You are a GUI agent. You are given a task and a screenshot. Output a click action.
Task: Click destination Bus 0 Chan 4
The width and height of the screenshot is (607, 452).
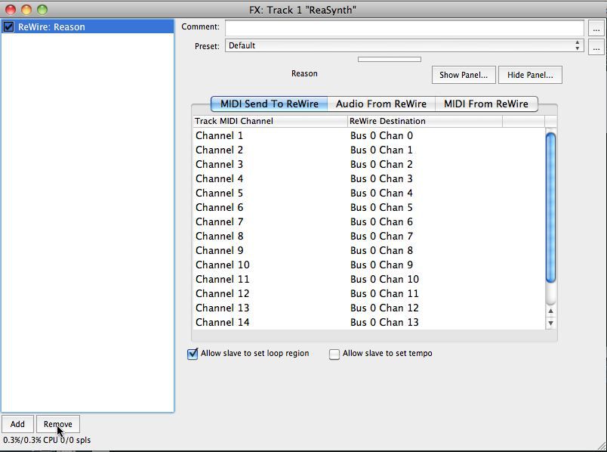coord(382,193)
